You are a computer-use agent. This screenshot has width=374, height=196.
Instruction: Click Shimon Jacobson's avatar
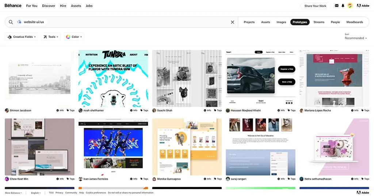(7, 110)
